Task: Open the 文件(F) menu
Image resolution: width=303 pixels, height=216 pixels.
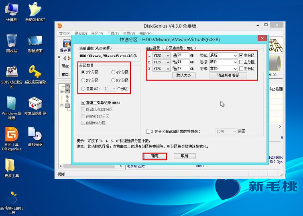Action: point(65,34)
